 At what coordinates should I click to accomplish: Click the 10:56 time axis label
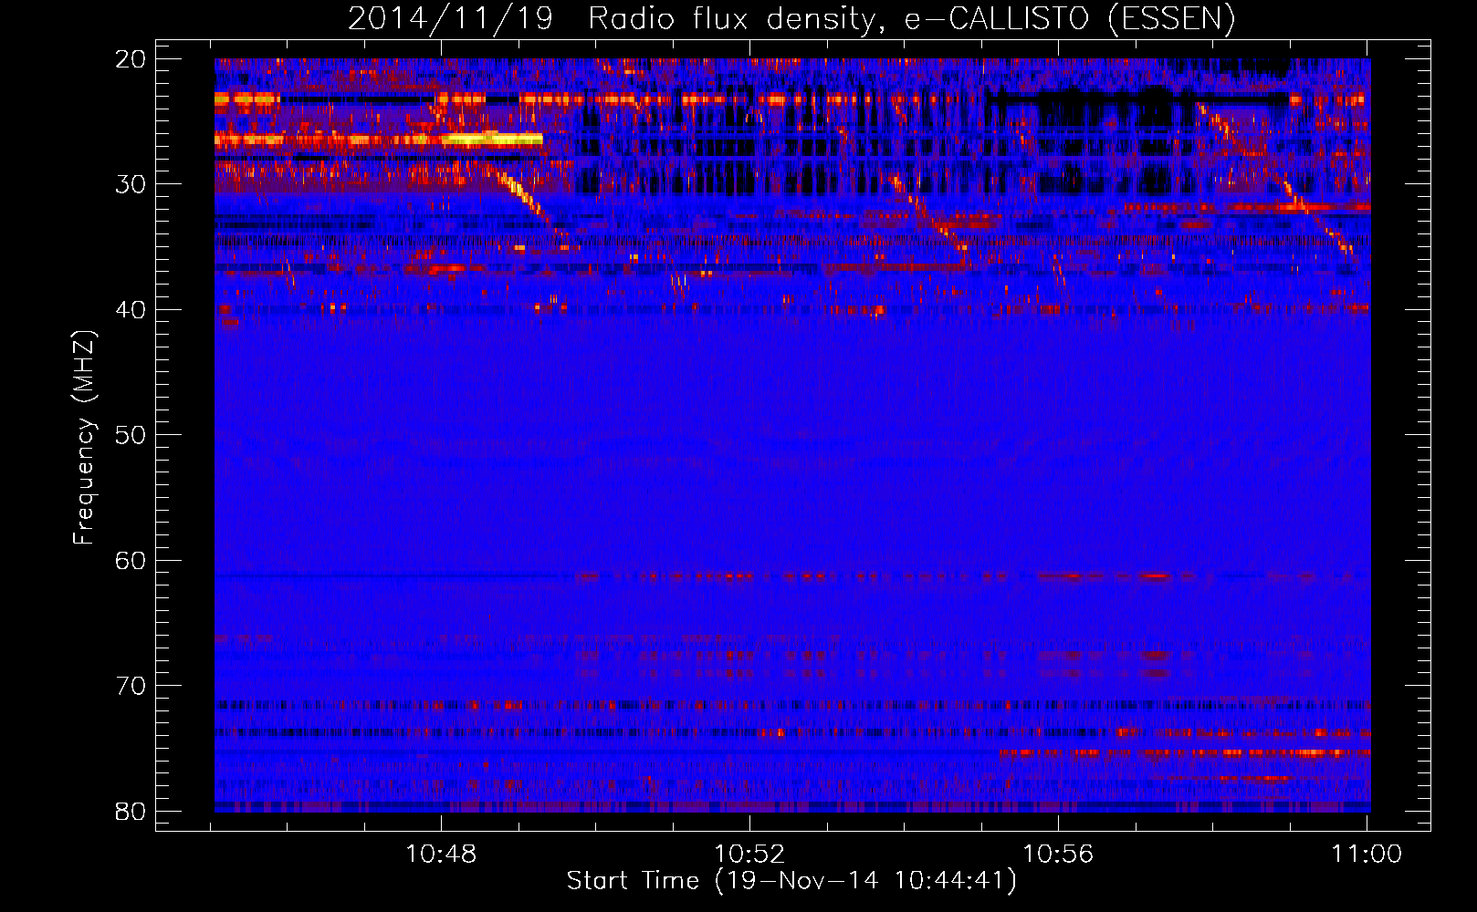(1058, 854)
